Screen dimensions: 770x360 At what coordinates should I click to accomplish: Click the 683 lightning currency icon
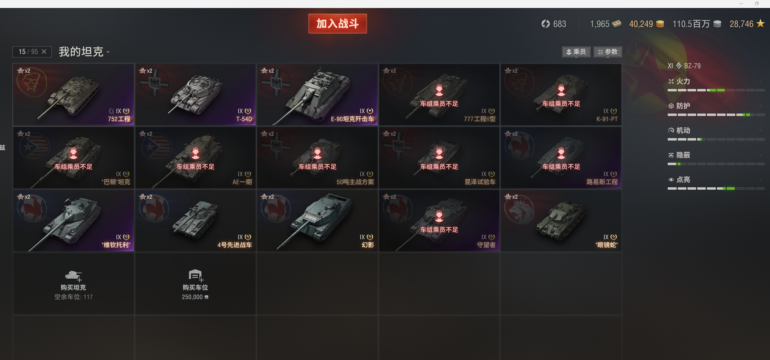[545, 24]
